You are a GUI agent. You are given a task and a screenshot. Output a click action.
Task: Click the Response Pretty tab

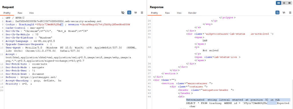coord(154,13)
